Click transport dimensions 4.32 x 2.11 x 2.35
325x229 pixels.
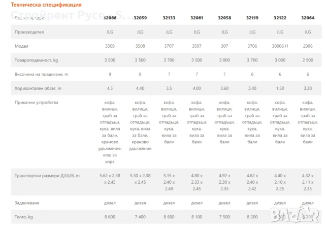pos(308,182)
